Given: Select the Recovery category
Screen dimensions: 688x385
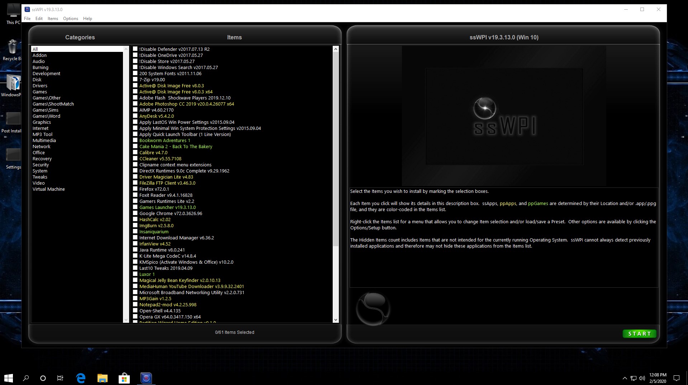Looking at the screenshot, I should pyautogui.click(x=42, y=159).
